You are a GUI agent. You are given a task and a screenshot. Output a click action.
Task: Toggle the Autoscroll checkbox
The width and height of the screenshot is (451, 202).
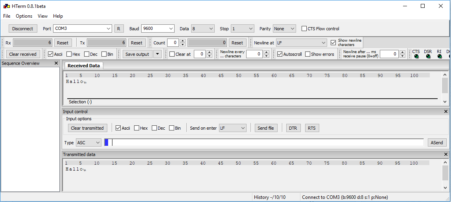[280, 54]
